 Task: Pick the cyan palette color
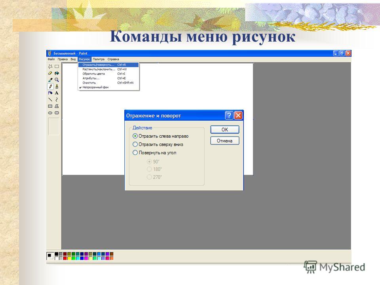click(78, 258)
